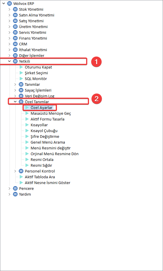Click the blue menu icon beside Stok Yönetimi
The width and height of the screenshot is (163, 271).
point(15,9)
